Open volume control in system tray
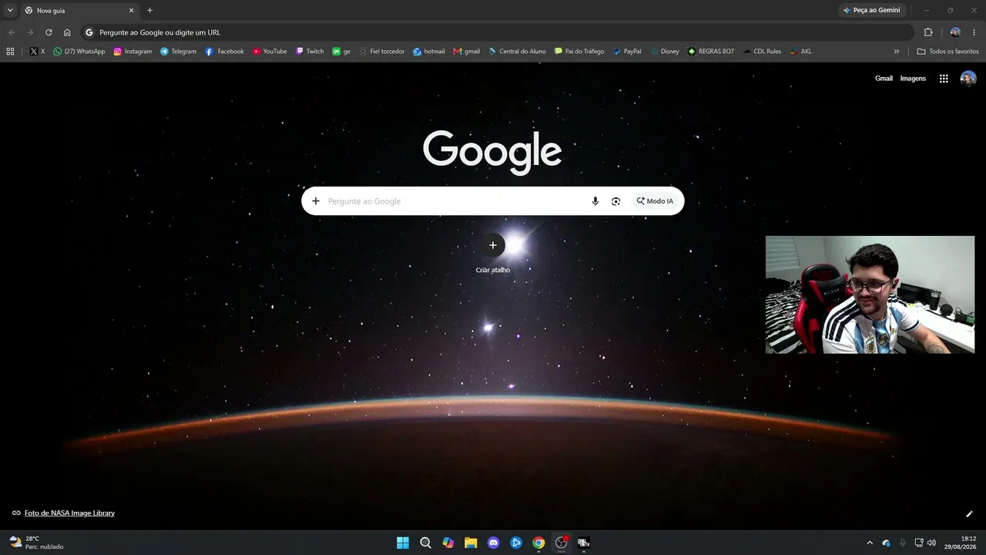This screenshot has width=986, height=555. [932, 543]
